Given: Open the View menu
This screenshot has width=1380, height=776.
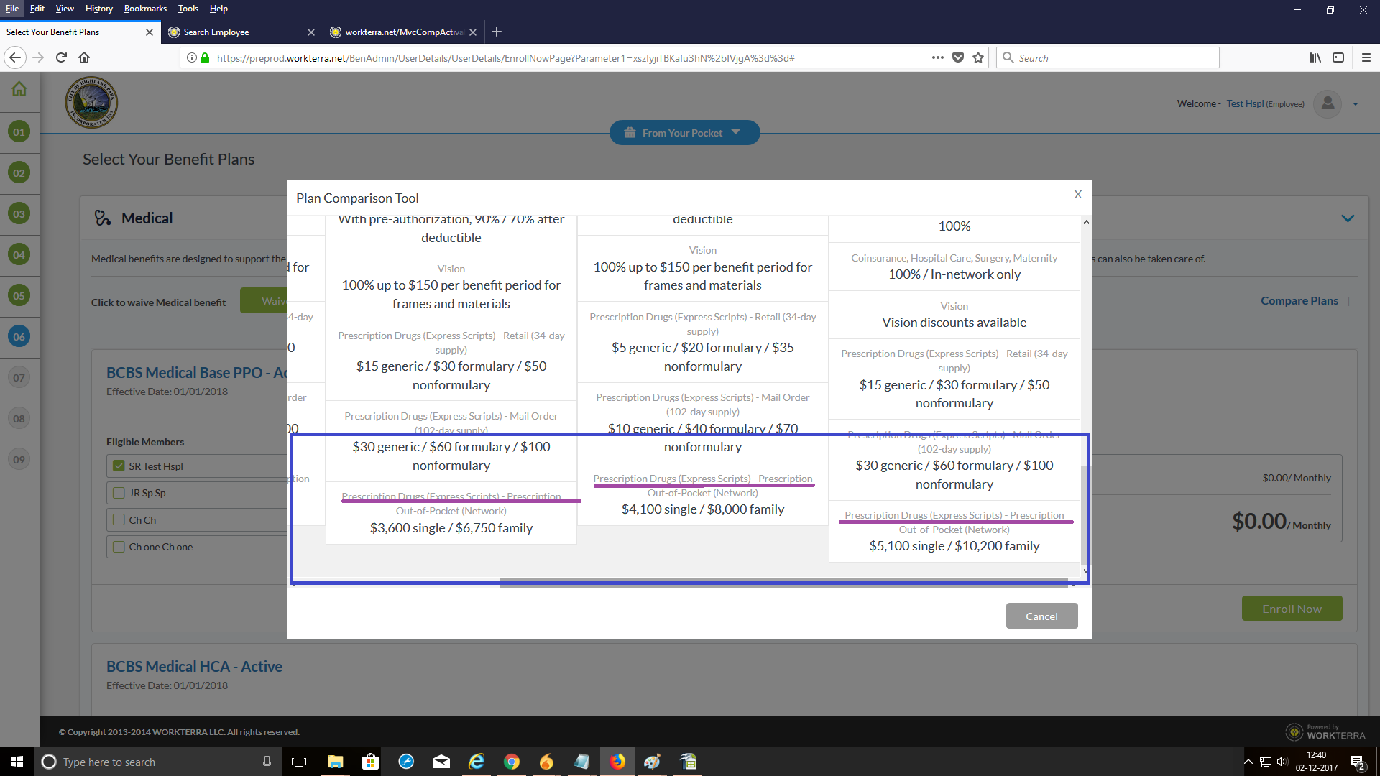Looking at the screenshot, I should 65,9.
